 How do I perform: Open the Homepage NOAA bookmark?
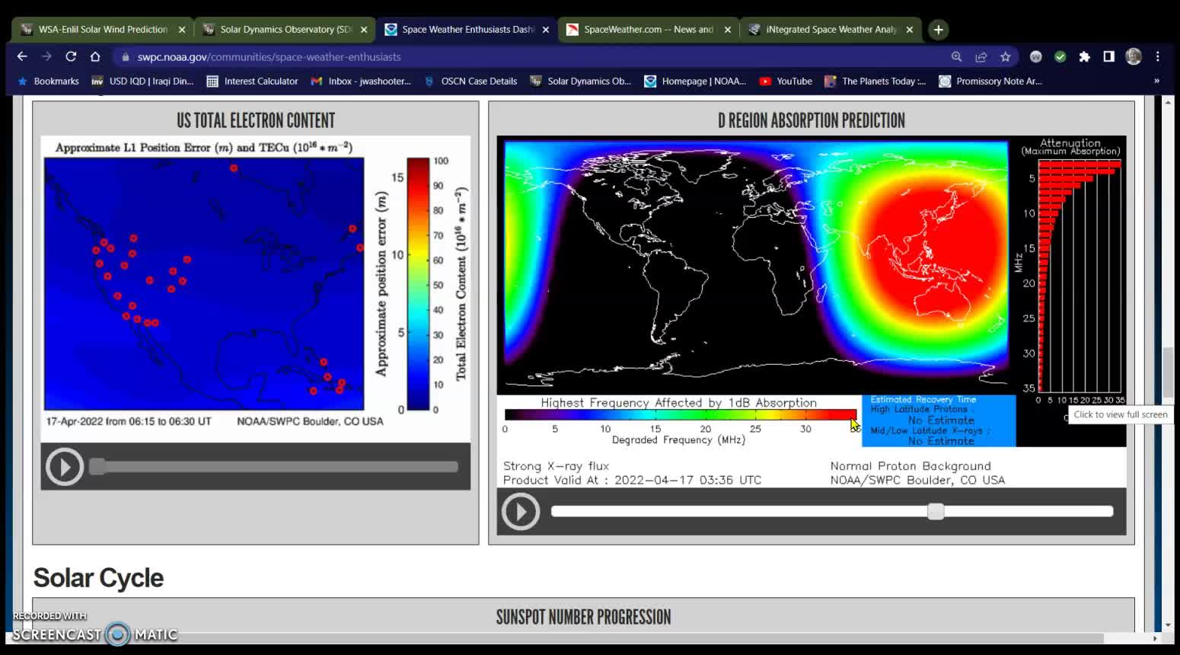coord(695,81)
